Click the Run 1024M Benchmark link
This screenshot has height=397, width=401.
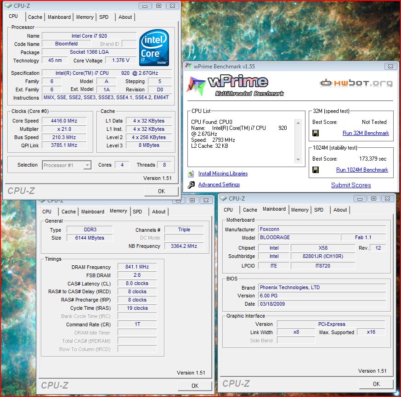[362, 170]
